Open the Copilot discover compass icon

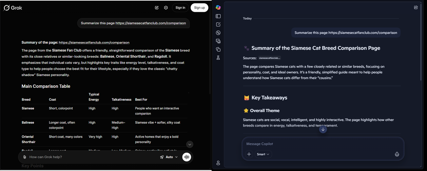pyautogui.click(x=218, y=33)
